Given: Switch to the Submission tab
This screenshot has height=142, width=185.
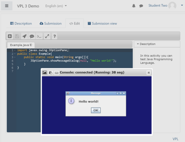Looking at the screenshot, I should (x=51, y=23).
